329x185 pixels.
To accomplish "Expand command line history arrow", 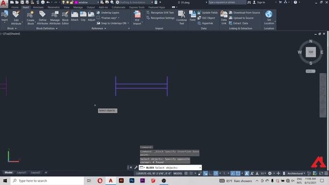I will coord(200,168).
